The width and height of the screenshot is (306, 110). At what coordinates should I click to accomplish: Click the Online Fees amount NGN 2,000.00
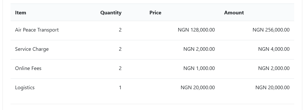click(274, 68)
